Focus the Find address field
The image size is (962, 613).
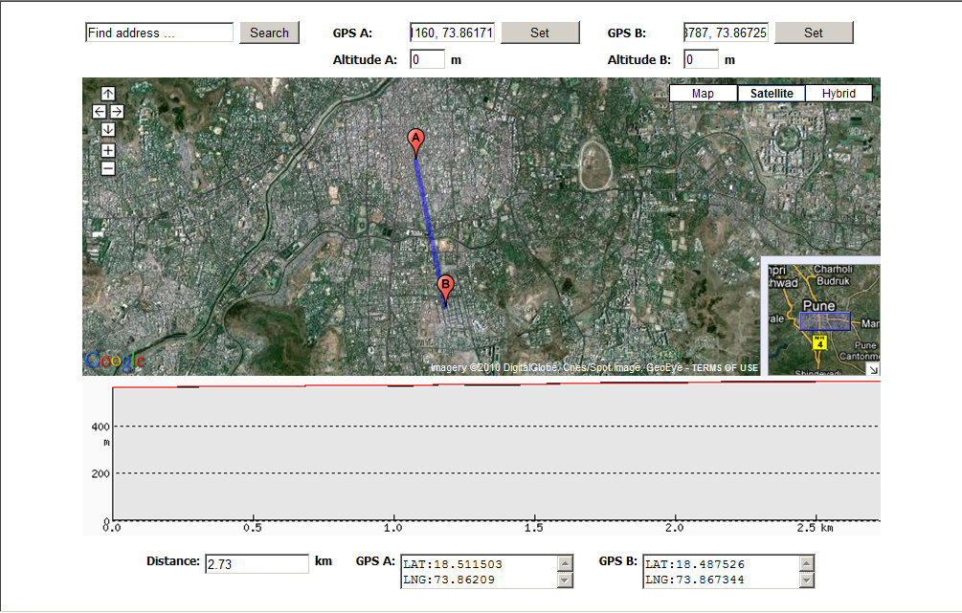tap(160, 33)
